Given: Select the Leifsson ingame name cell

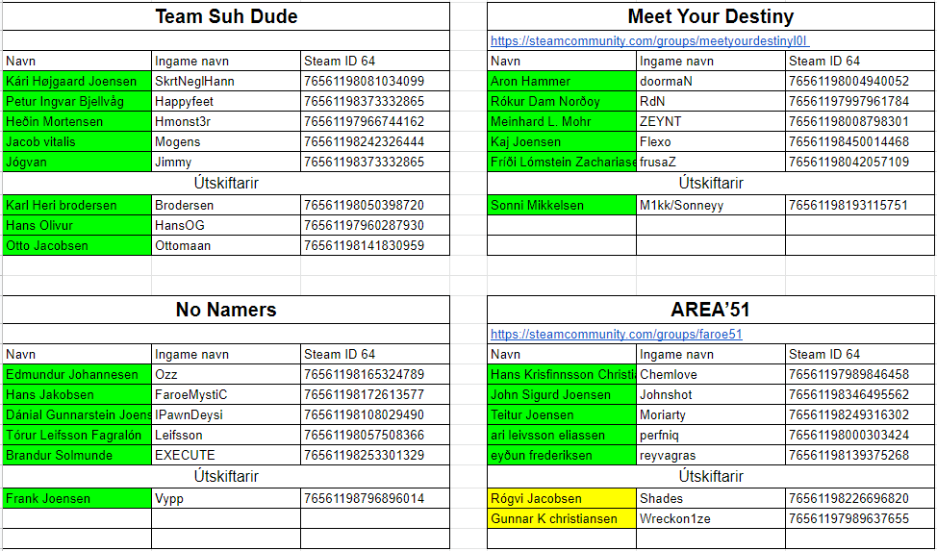Looking at the screenshot, I should click(226, 436).
